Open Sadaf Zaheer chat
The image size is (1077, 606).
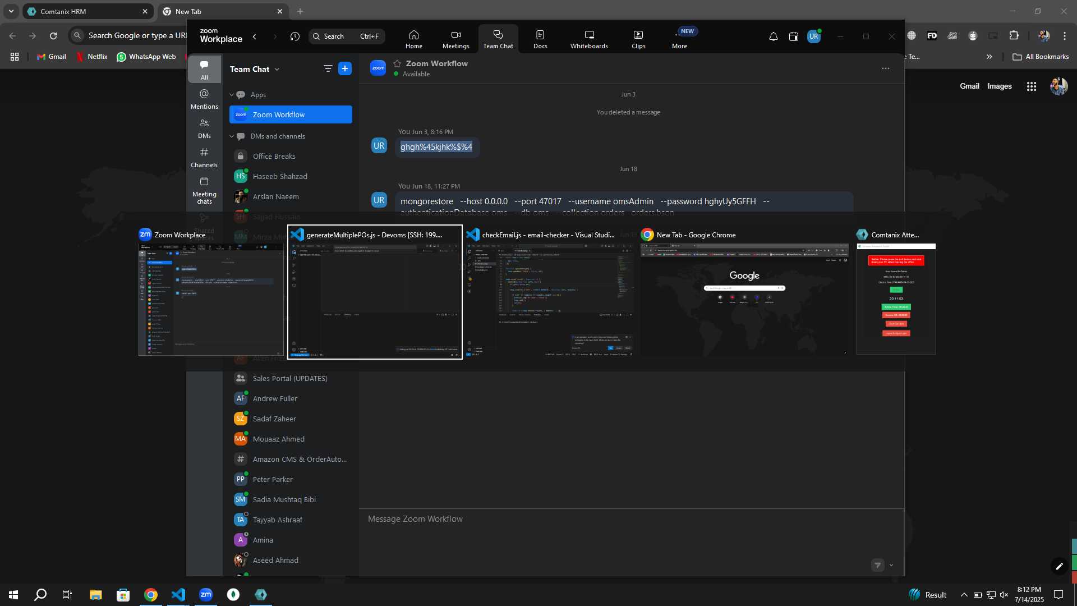(291, 419)
